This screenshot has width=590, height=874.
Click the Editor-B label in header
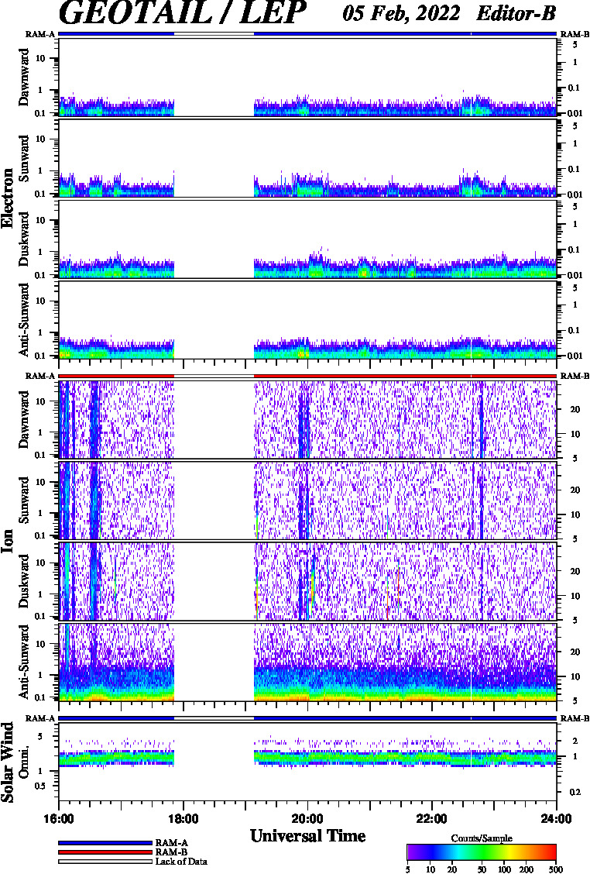(516, 13)
